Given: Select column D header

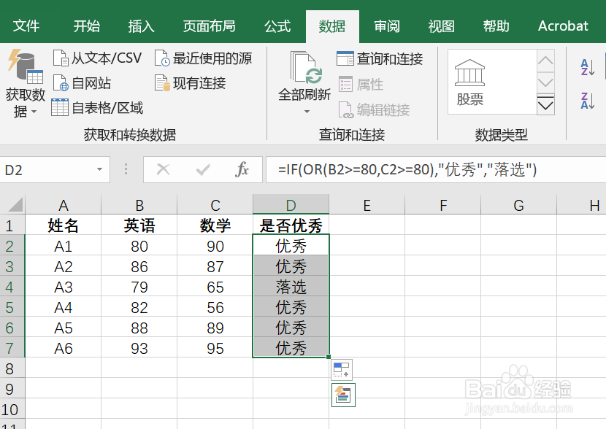Looking at the screenshot, I should (x=291, y=205).
